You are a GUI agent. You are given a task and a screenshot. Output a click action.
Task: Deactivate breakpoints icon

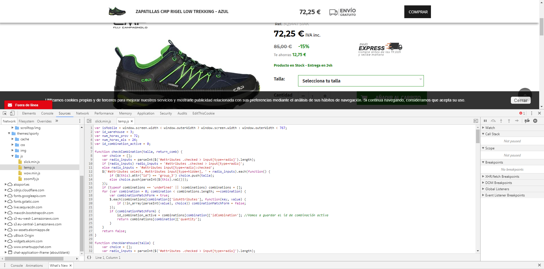(527, 121)
